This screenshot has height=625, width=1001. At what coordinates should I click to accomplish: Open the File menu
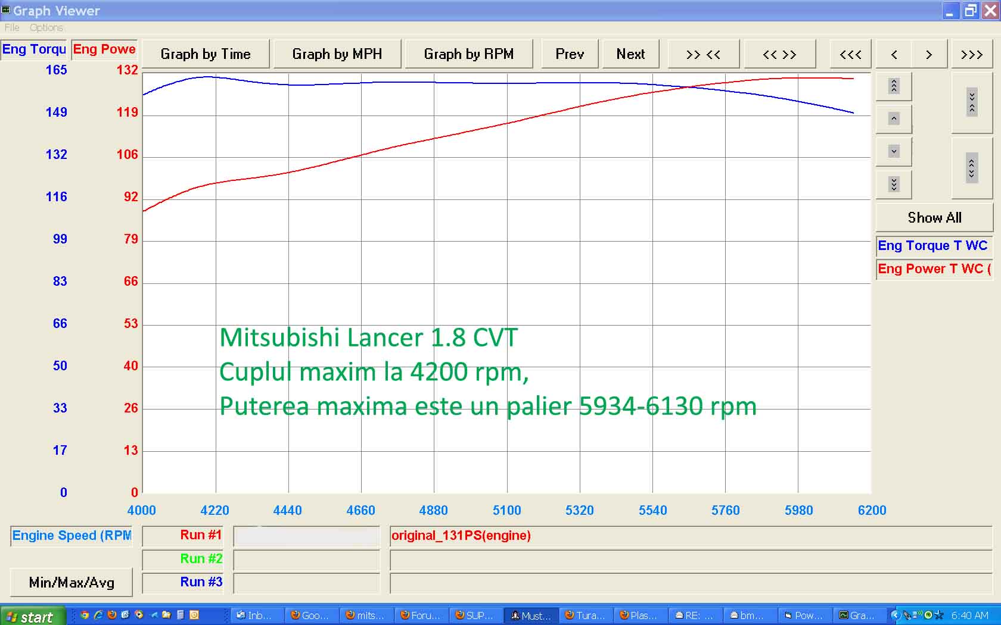click(x=12, y=27)
